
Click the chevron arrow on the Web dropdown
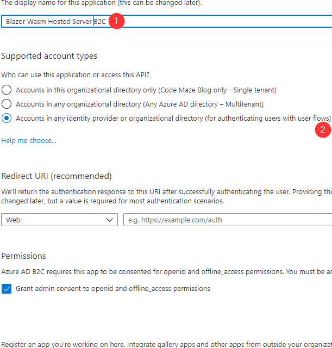point(108,220)
